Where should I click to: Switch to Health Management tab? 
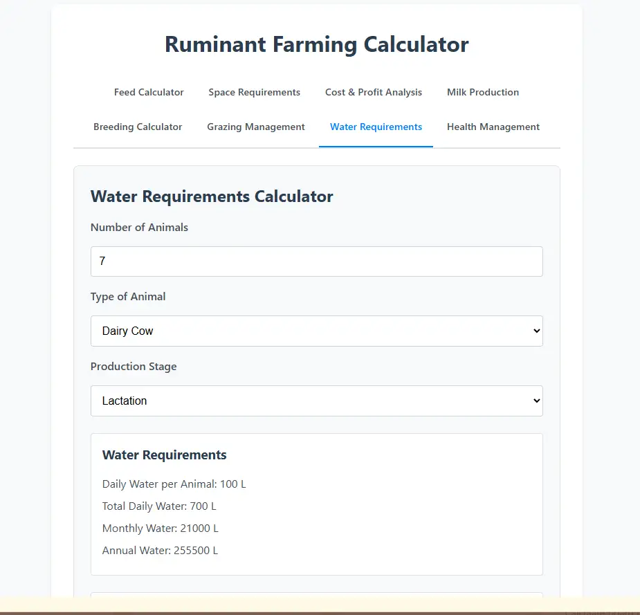493,127
